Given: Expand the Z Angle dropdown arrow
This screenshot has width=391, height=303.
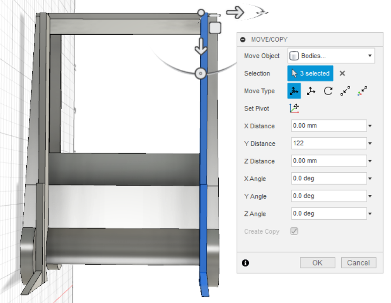Looking at the screenshot, I should click(x=370, y=214).
